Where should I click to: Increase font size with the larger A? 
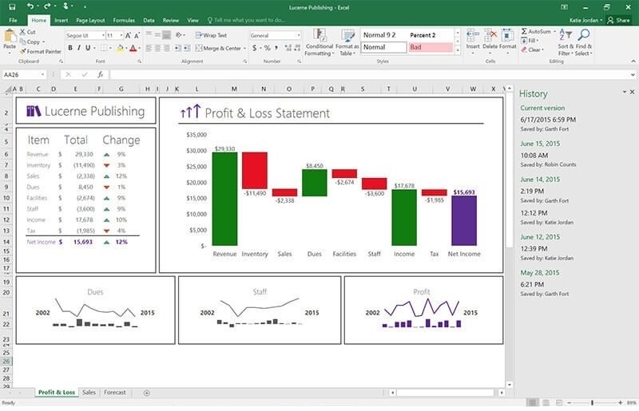click(x=128, y=35)
